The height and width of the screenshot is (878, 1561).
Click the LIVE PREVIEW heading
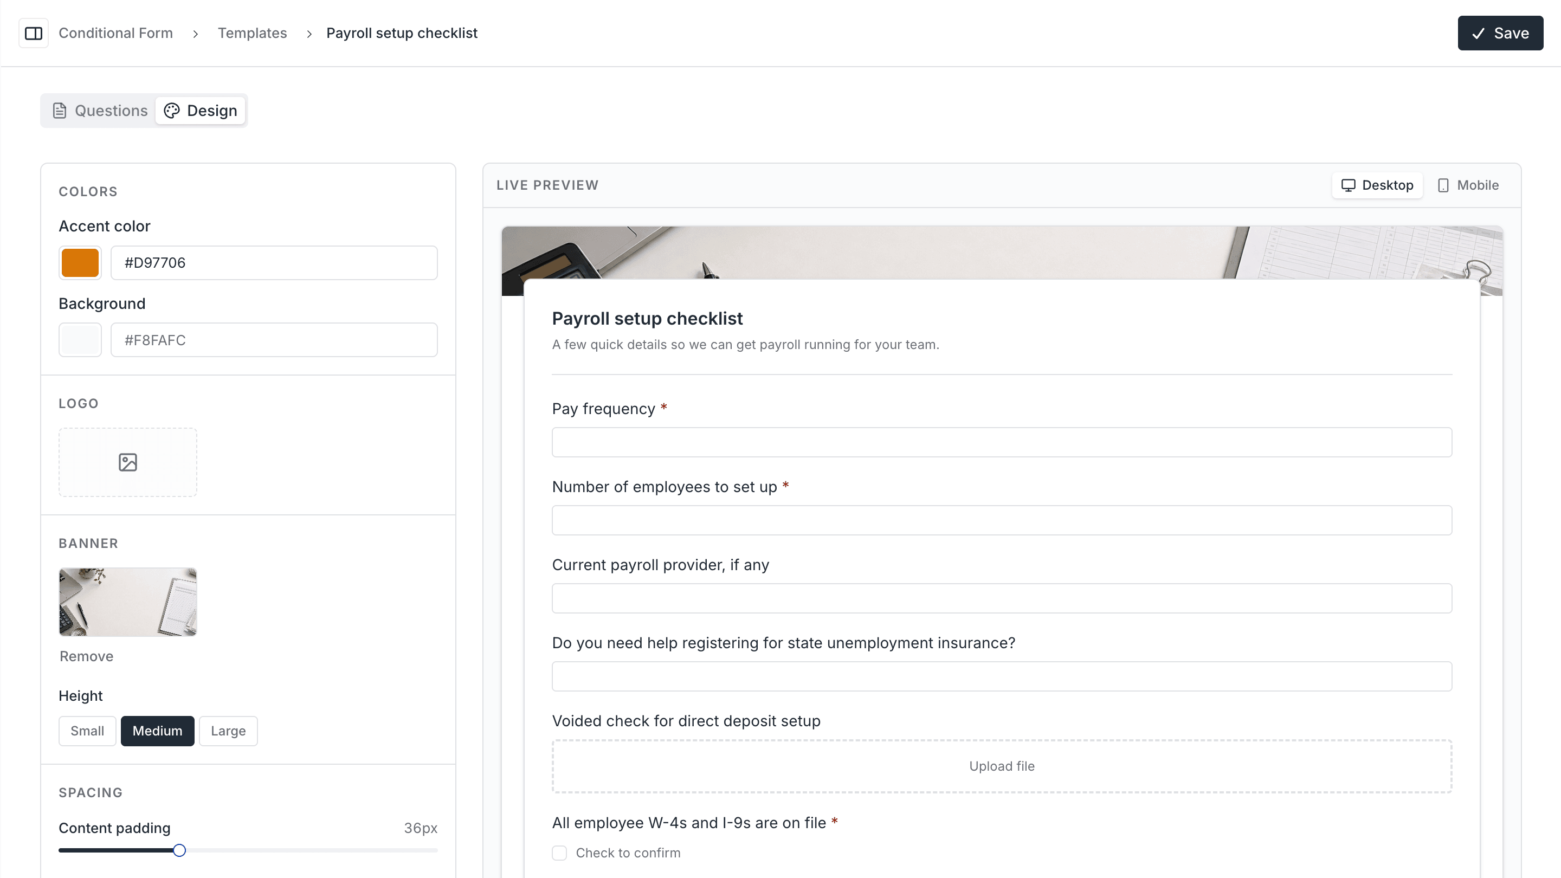click(547, 185)
